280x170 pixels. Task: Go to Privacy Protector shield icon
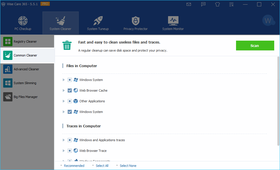(x=136, y=21)
